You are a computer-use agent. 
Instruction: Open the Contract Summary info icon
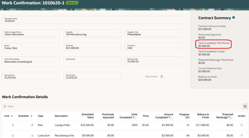pos(233,17)
